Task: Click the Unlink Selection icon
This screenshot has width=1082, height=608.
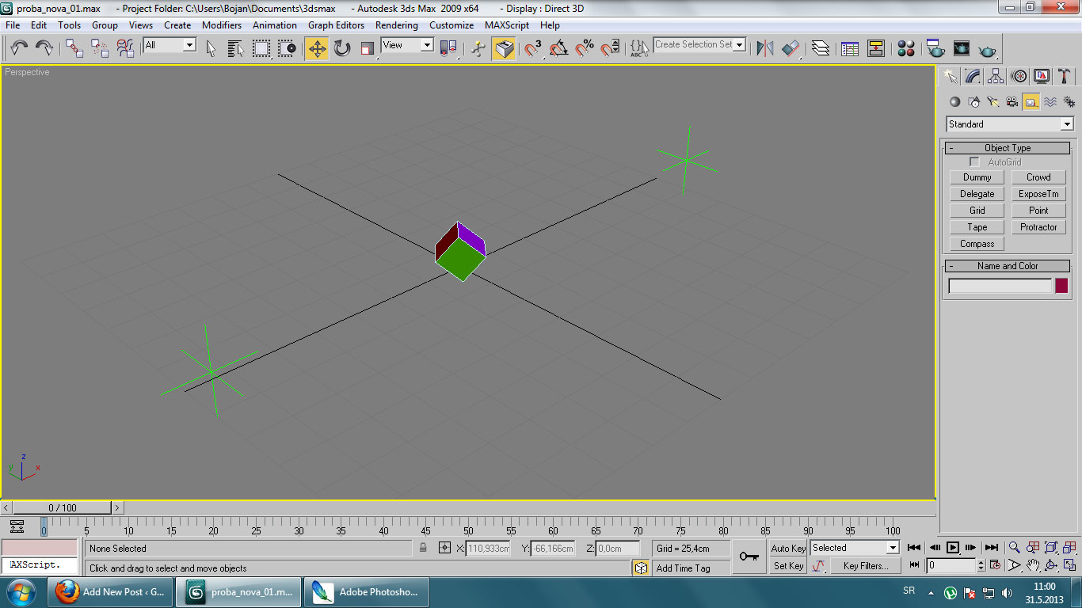Action: point(100,48)
